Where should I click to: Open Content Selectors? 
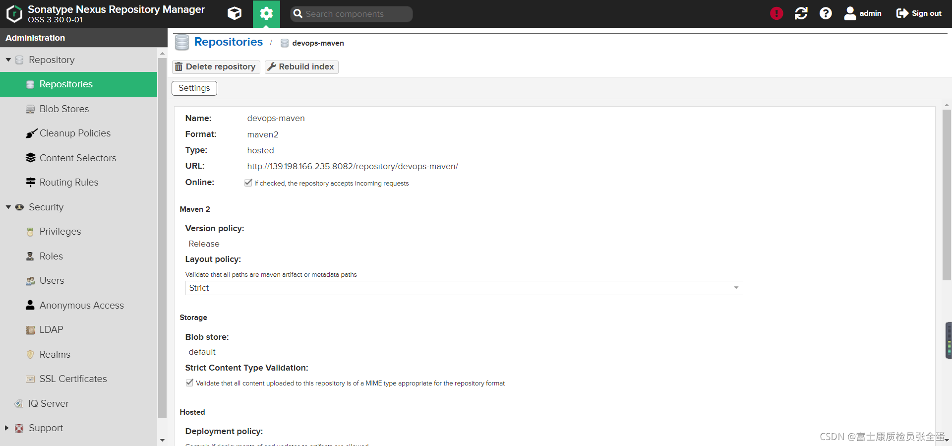(x=79, y=158)
